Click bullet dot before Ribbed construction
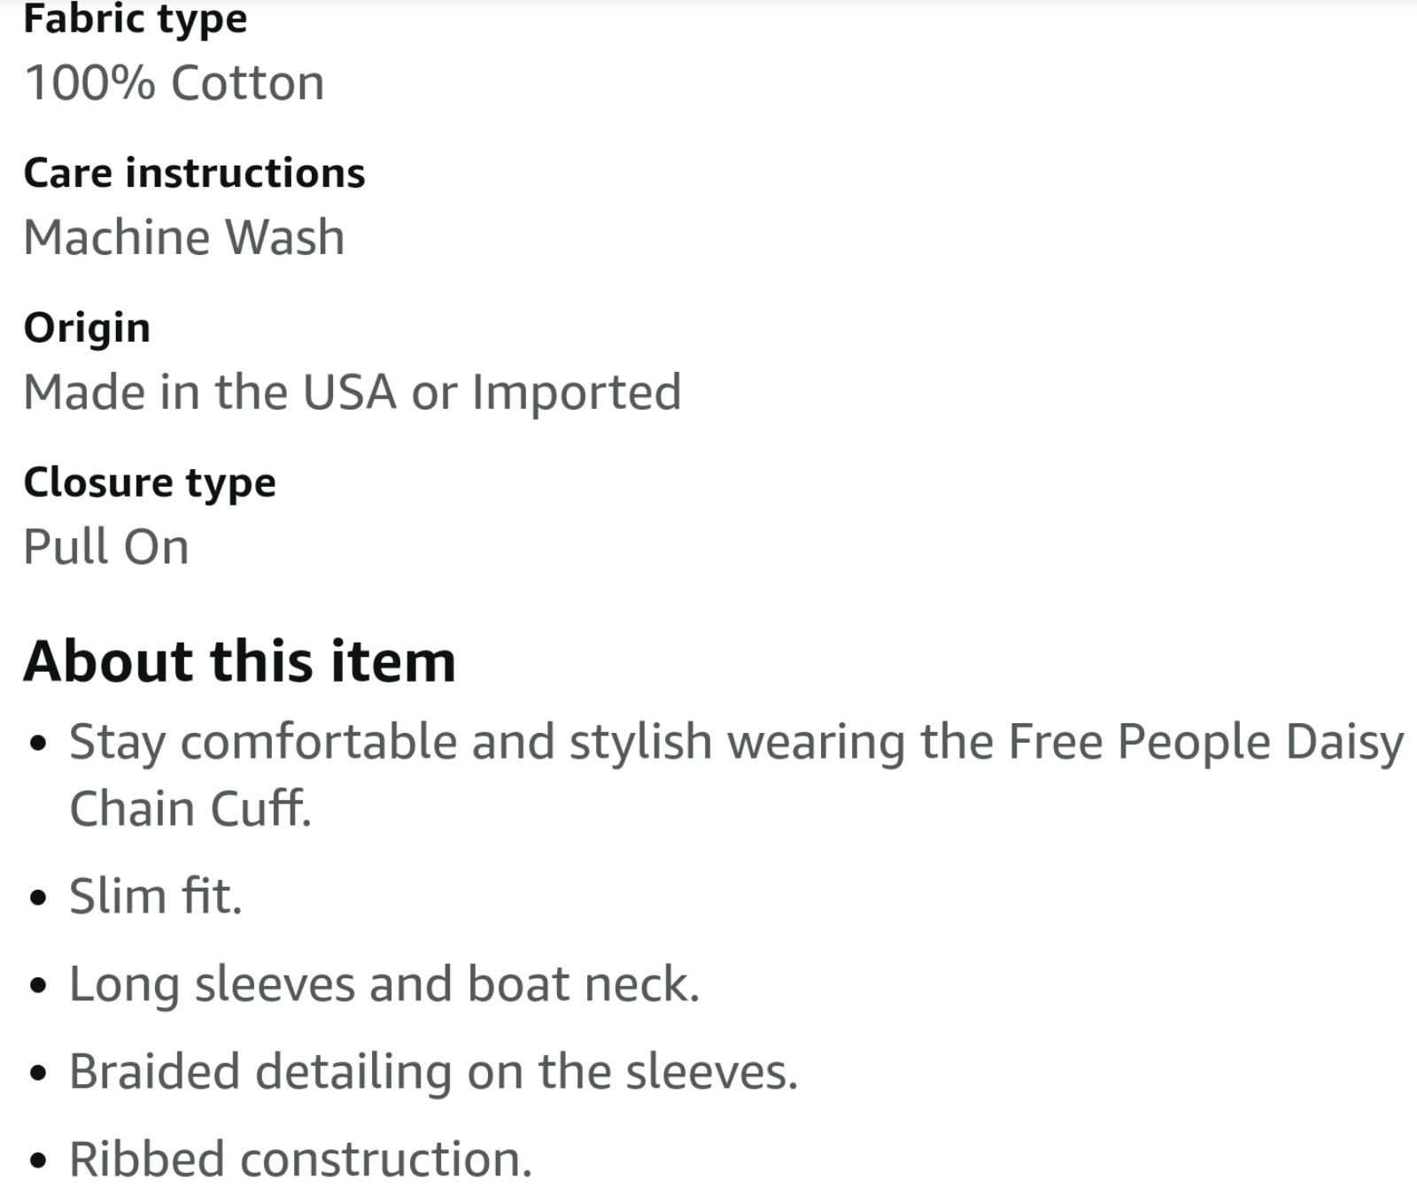 click(x=37, y=1162)
